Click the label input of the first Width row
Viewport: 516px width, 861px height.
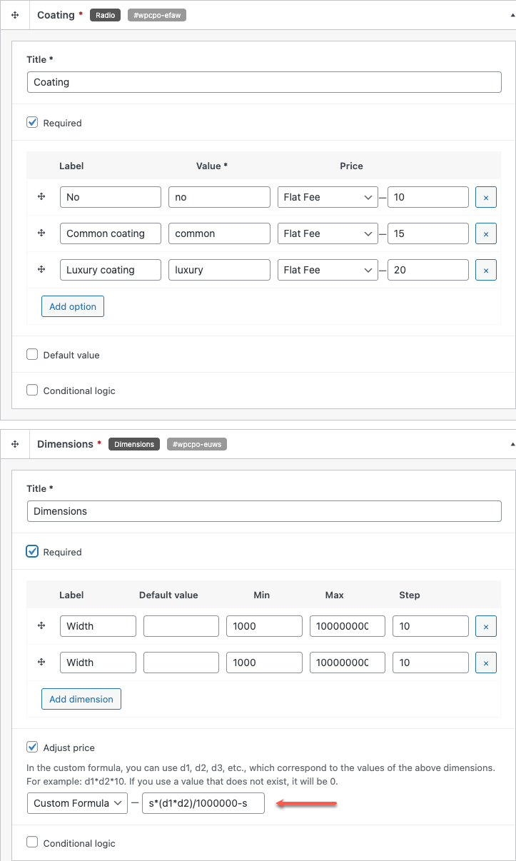pyautogui.click(x=98, y=626)
